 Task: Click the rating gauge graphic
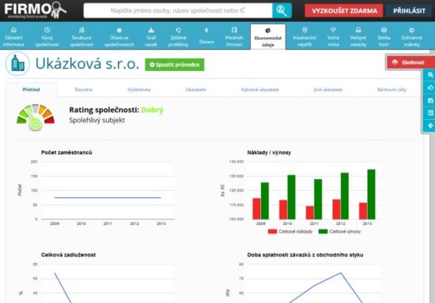point(36,117)
